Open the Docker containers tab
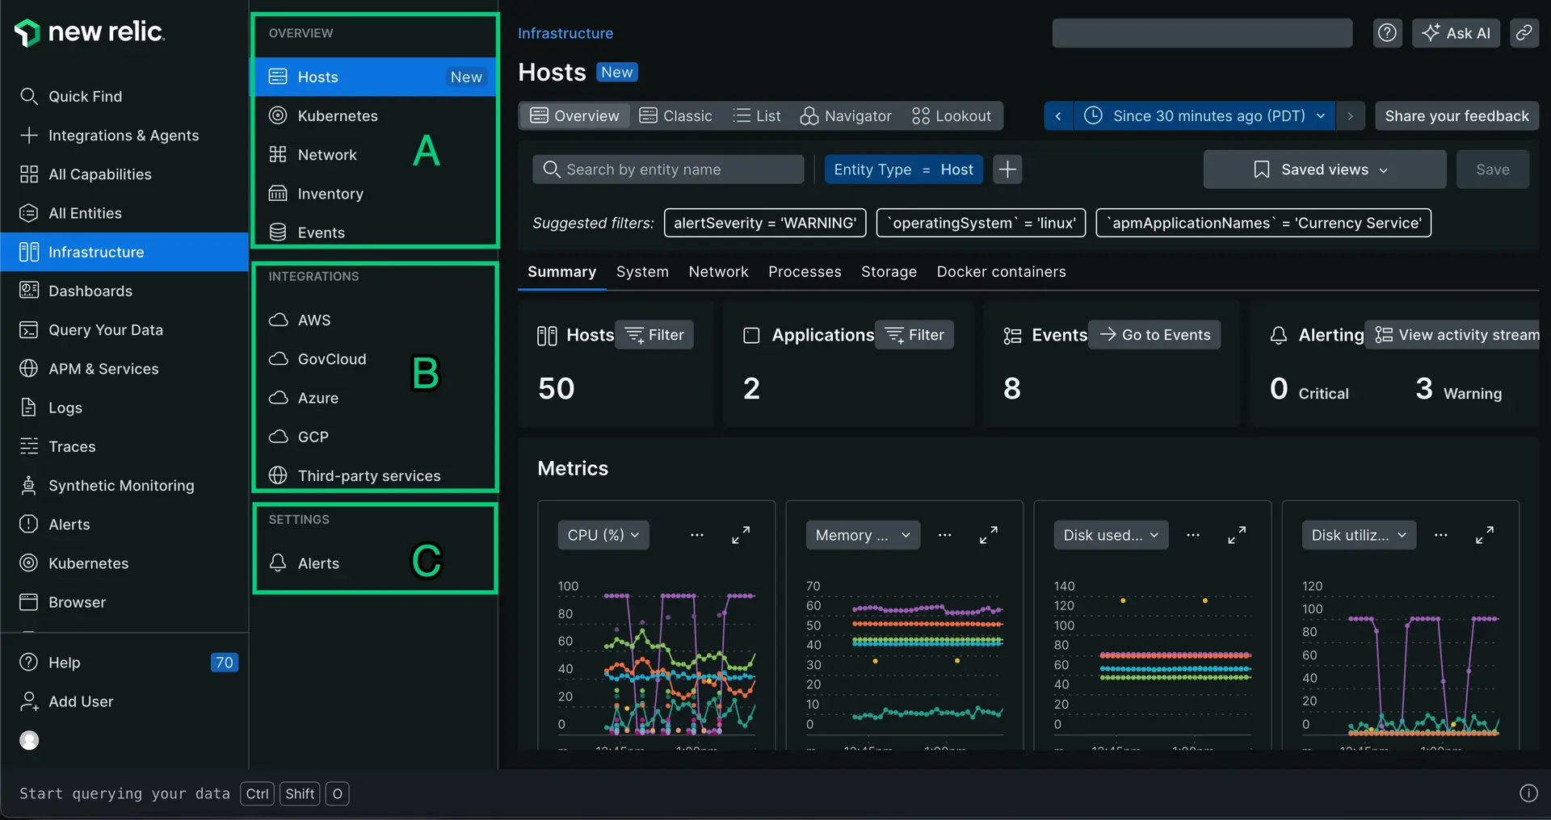1551x820 pixels. tap(1001, 272)
